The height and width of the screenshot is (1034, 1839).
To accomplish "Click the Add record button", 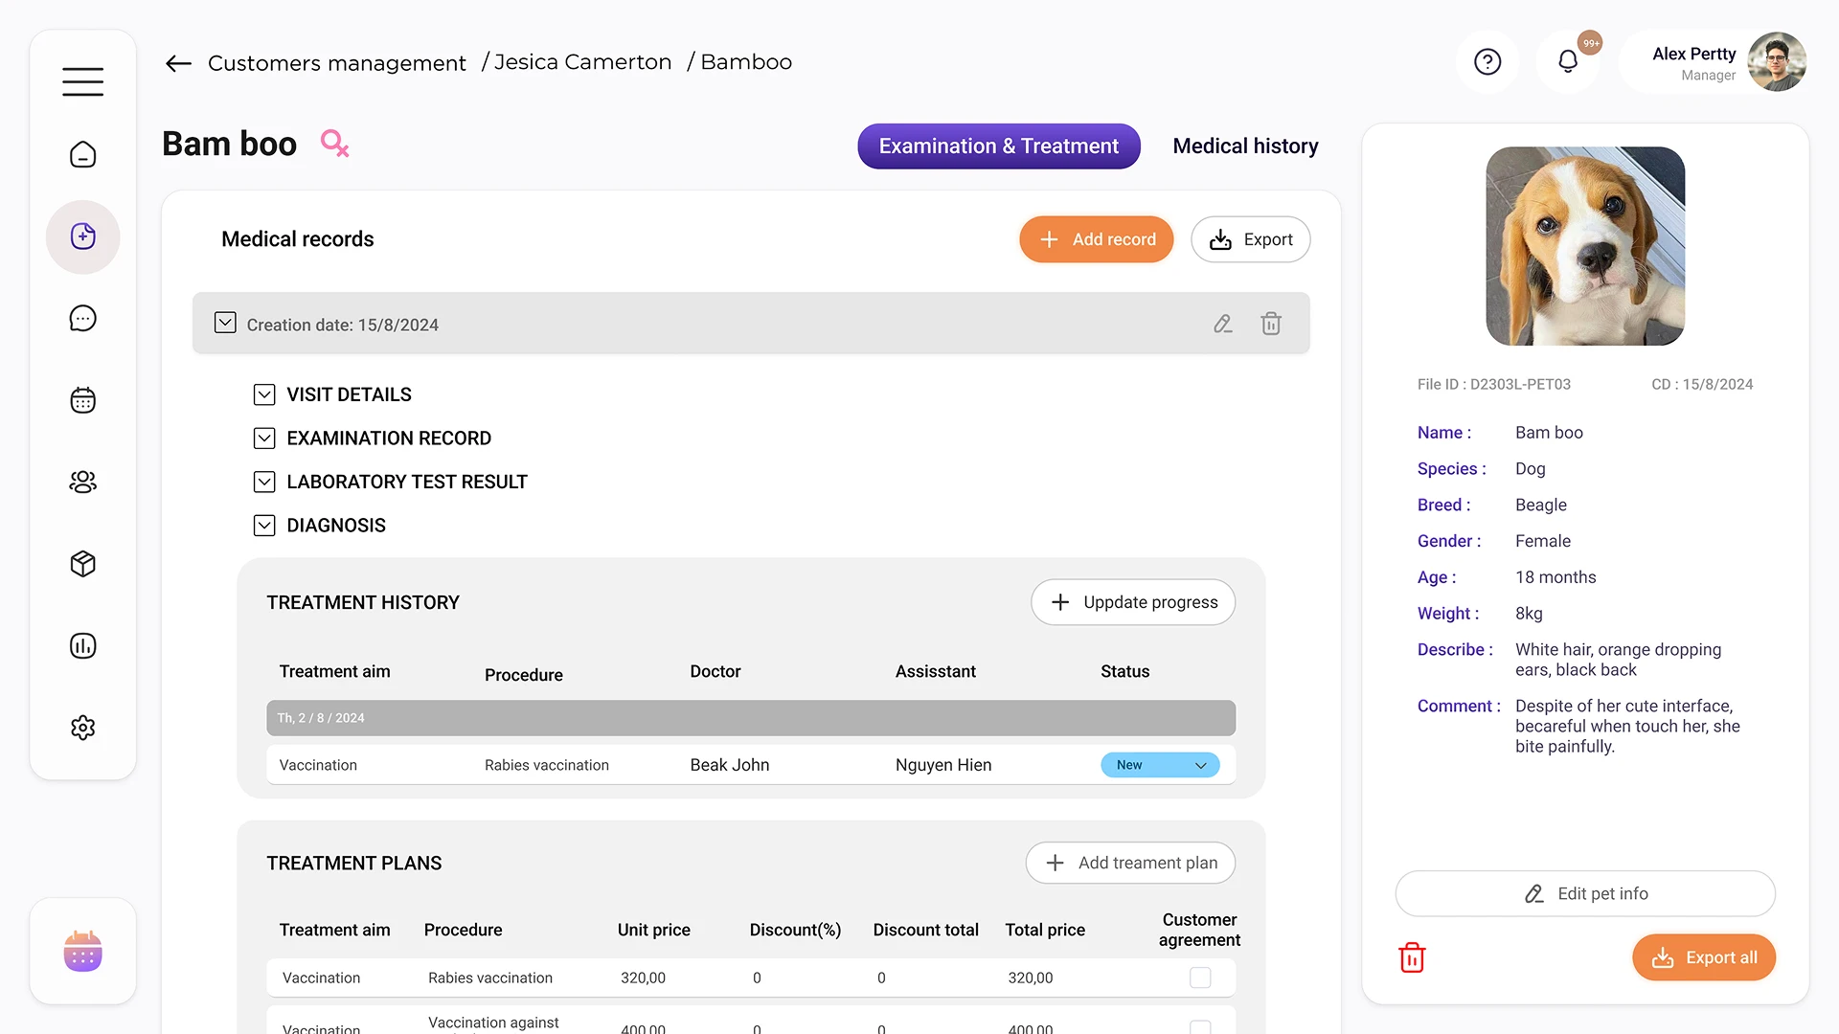I will pyautogui.click(x=1096, y=239).
